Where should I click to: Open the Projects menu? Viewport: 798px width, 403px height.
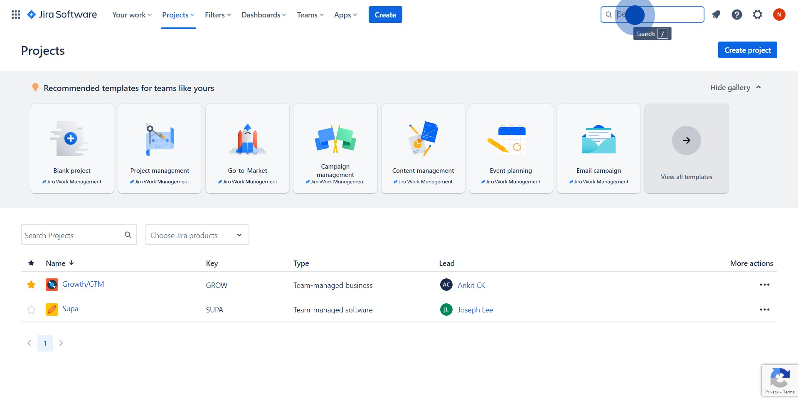pos(178,15)
